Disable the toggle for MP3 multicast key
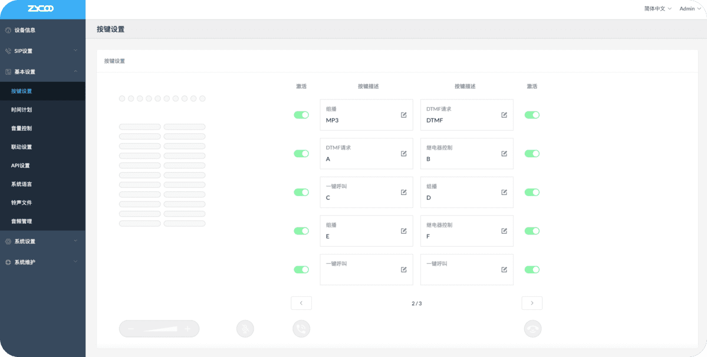 pyautogui.click(x=301, y=115)
